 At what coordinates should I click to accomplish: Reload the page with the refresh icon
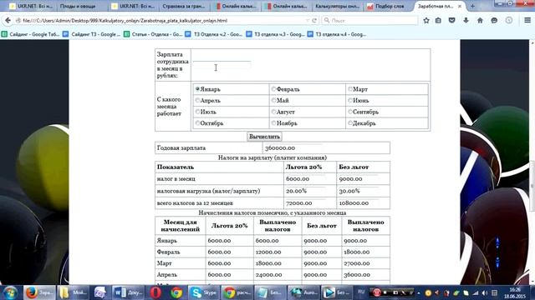point(314,20)
